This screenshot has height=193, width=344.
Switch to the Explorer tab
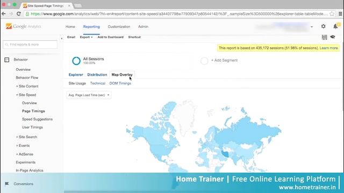[x=76, y=75]
